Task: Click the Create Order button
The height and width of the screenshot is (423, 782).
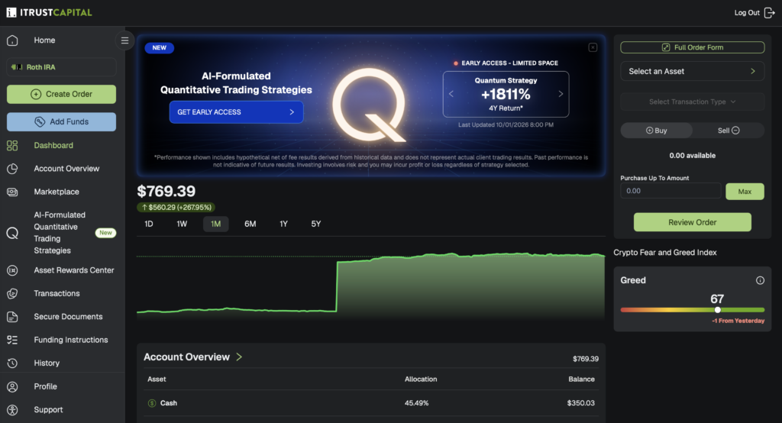Action: [61, 94]
